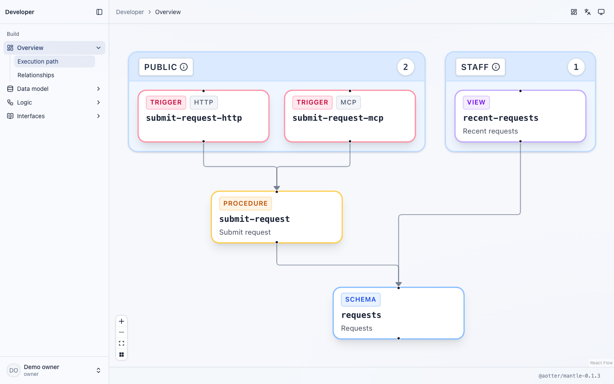Click the Interfaces book icon

(x=10, y=116)
